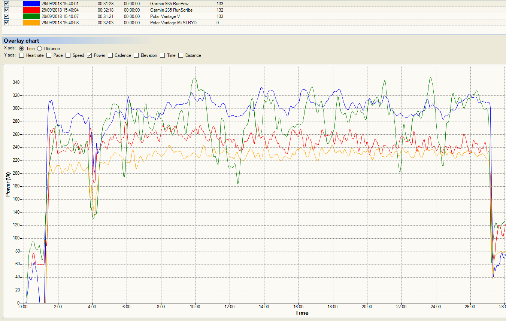Toggle the Polar Vantage M+STRYD row checkbox
Image resolution: width=506 pixels, height=321 pixels.
(6, 23)
